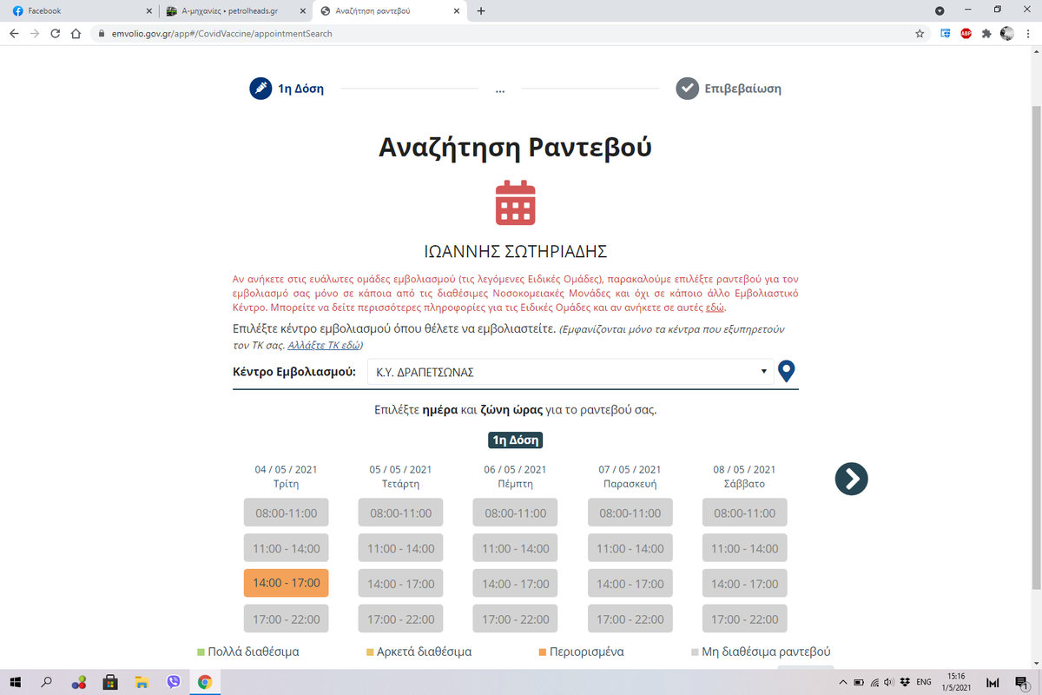This screenshot has width=1042, height=695.
Task: Click the ENG language indicator
Action: click(x=925, y=682)
